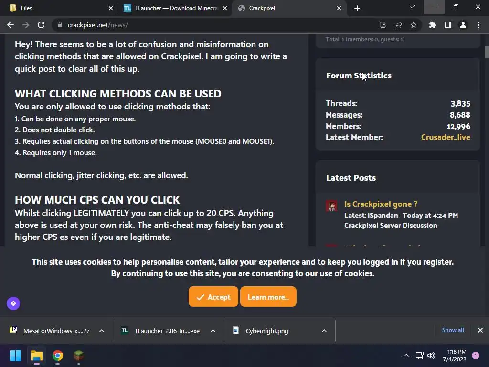
Task: Open the 'Is Crackpixel gone ?' thread
Action: (381, 204)
